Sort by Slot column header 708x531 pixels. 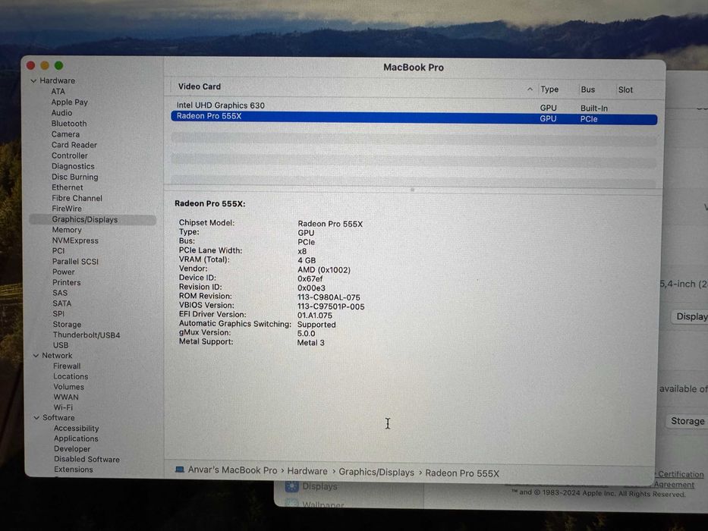coord(625,90)
